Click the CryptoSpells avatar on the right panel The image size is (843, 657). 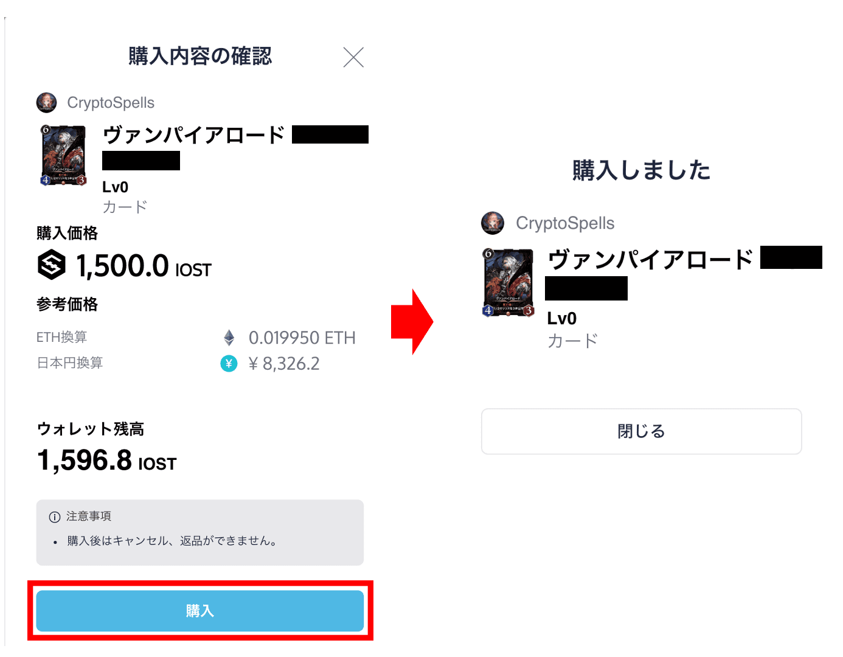point(493,223)
